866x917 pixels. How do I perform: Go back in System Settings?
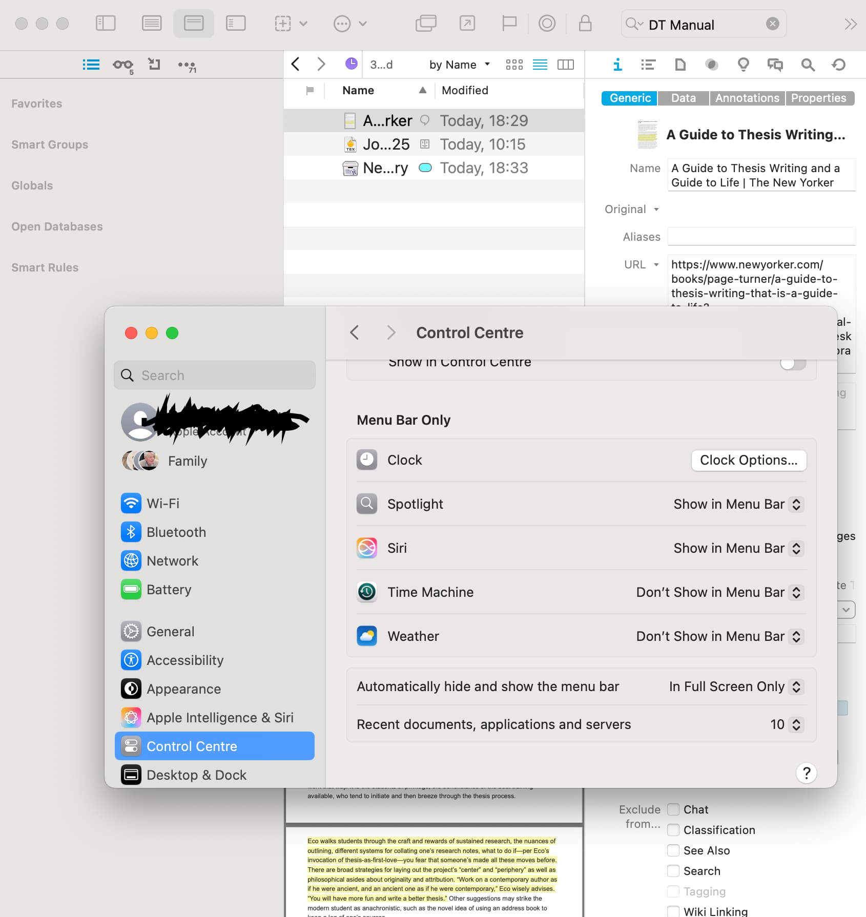(x=354, y=332)
